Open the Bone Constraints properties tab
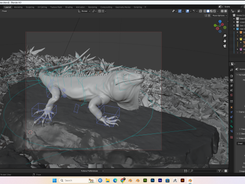This screenshot has height=184, width=245. pos(232,131)
